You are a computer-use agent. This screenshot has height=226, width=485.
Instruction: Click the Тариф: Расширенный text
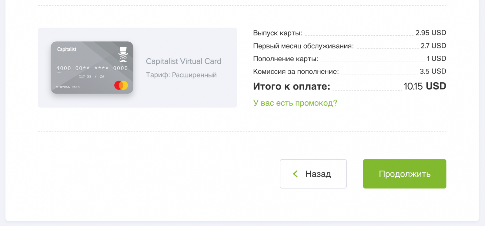(x=181, y=75)
